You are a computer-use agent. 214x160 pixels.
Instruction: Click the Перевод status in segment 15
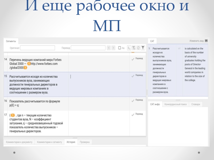coord(139,75)
